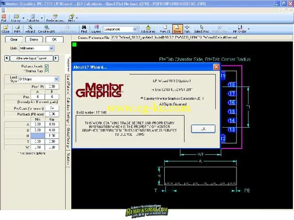Click the Clear button
This screenshot has width=294, height=220.
(x=14, y=40)
